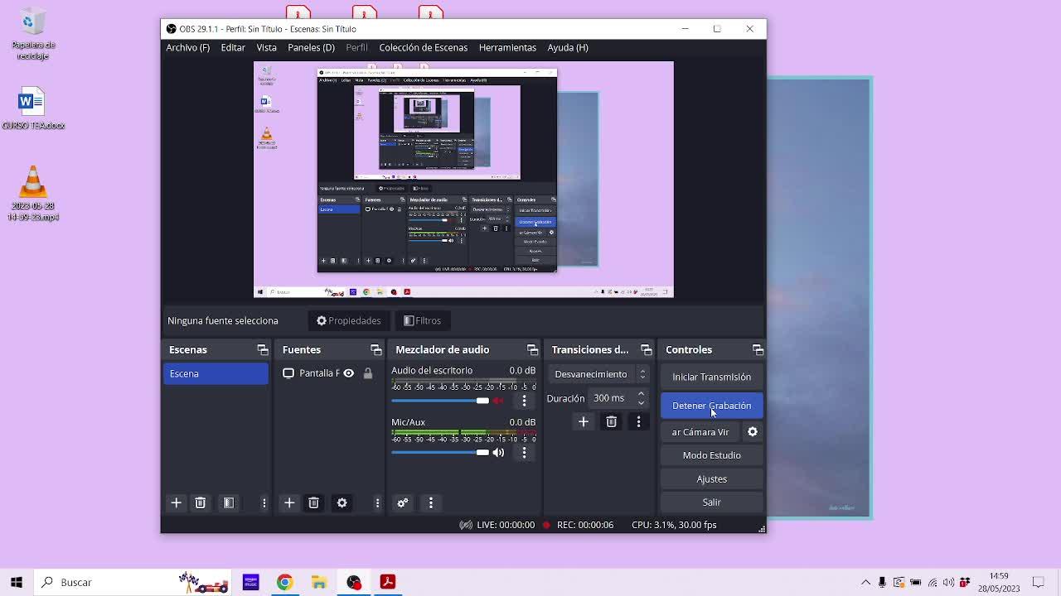Screen dimensions: 1061x596
Task: Toggle lock on Pantalla source
Action: [368, 373]
